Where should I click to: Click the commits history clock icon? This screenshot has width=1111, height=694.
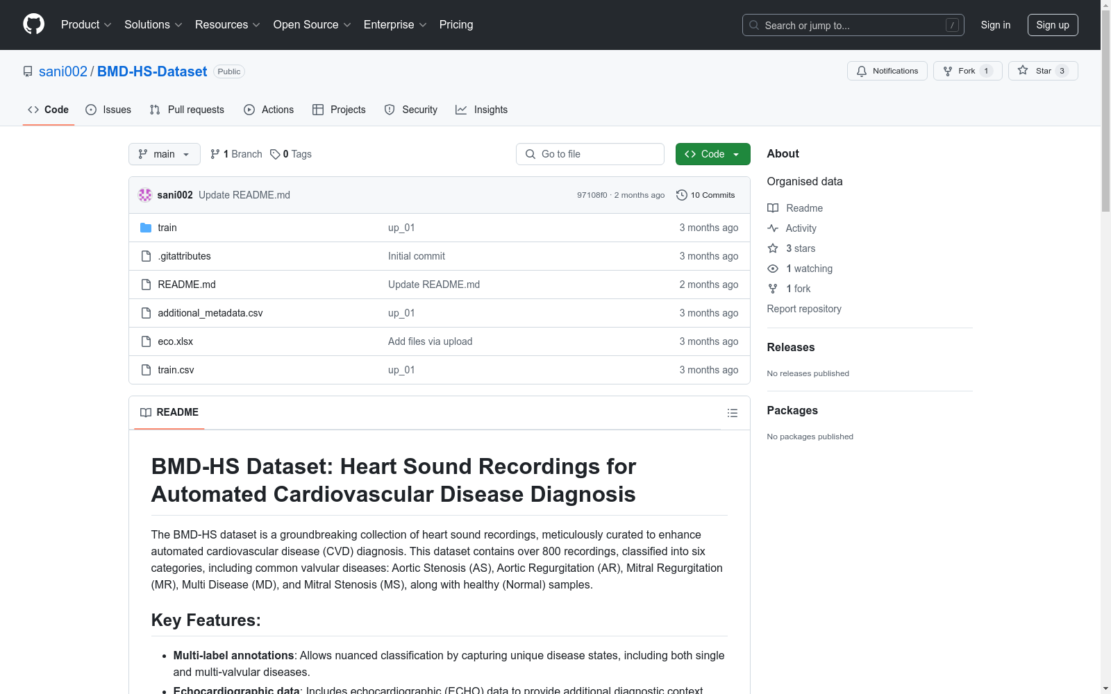point(682,195)
